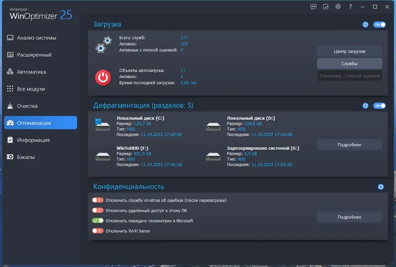The width and height of the screenshot is (396, 267).
Task: Click the F: drive size 931,5 GB
Action: click(143, 154)
